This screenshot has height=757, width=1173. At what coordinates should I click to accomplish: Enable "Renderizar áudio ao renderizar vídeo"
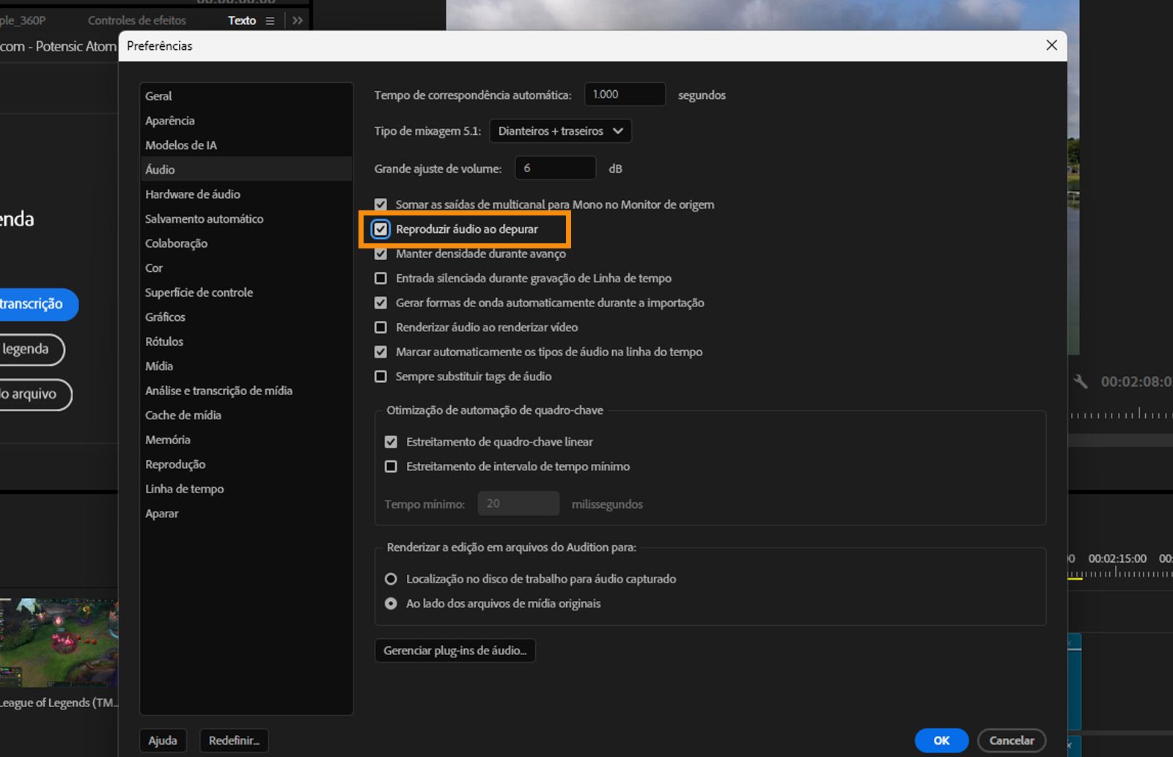pyautogui.click(x=380, y=327)
